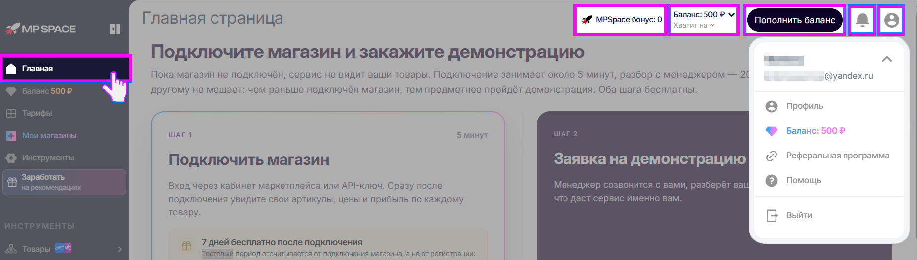917x260 pixels.
Task: Click the ШАГ 1 label
Action: coord(180,135)
